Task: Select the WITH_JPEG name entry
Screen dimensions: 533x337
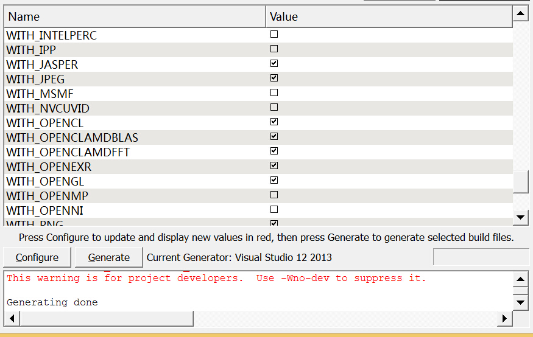Action: (x=35, y=79)
